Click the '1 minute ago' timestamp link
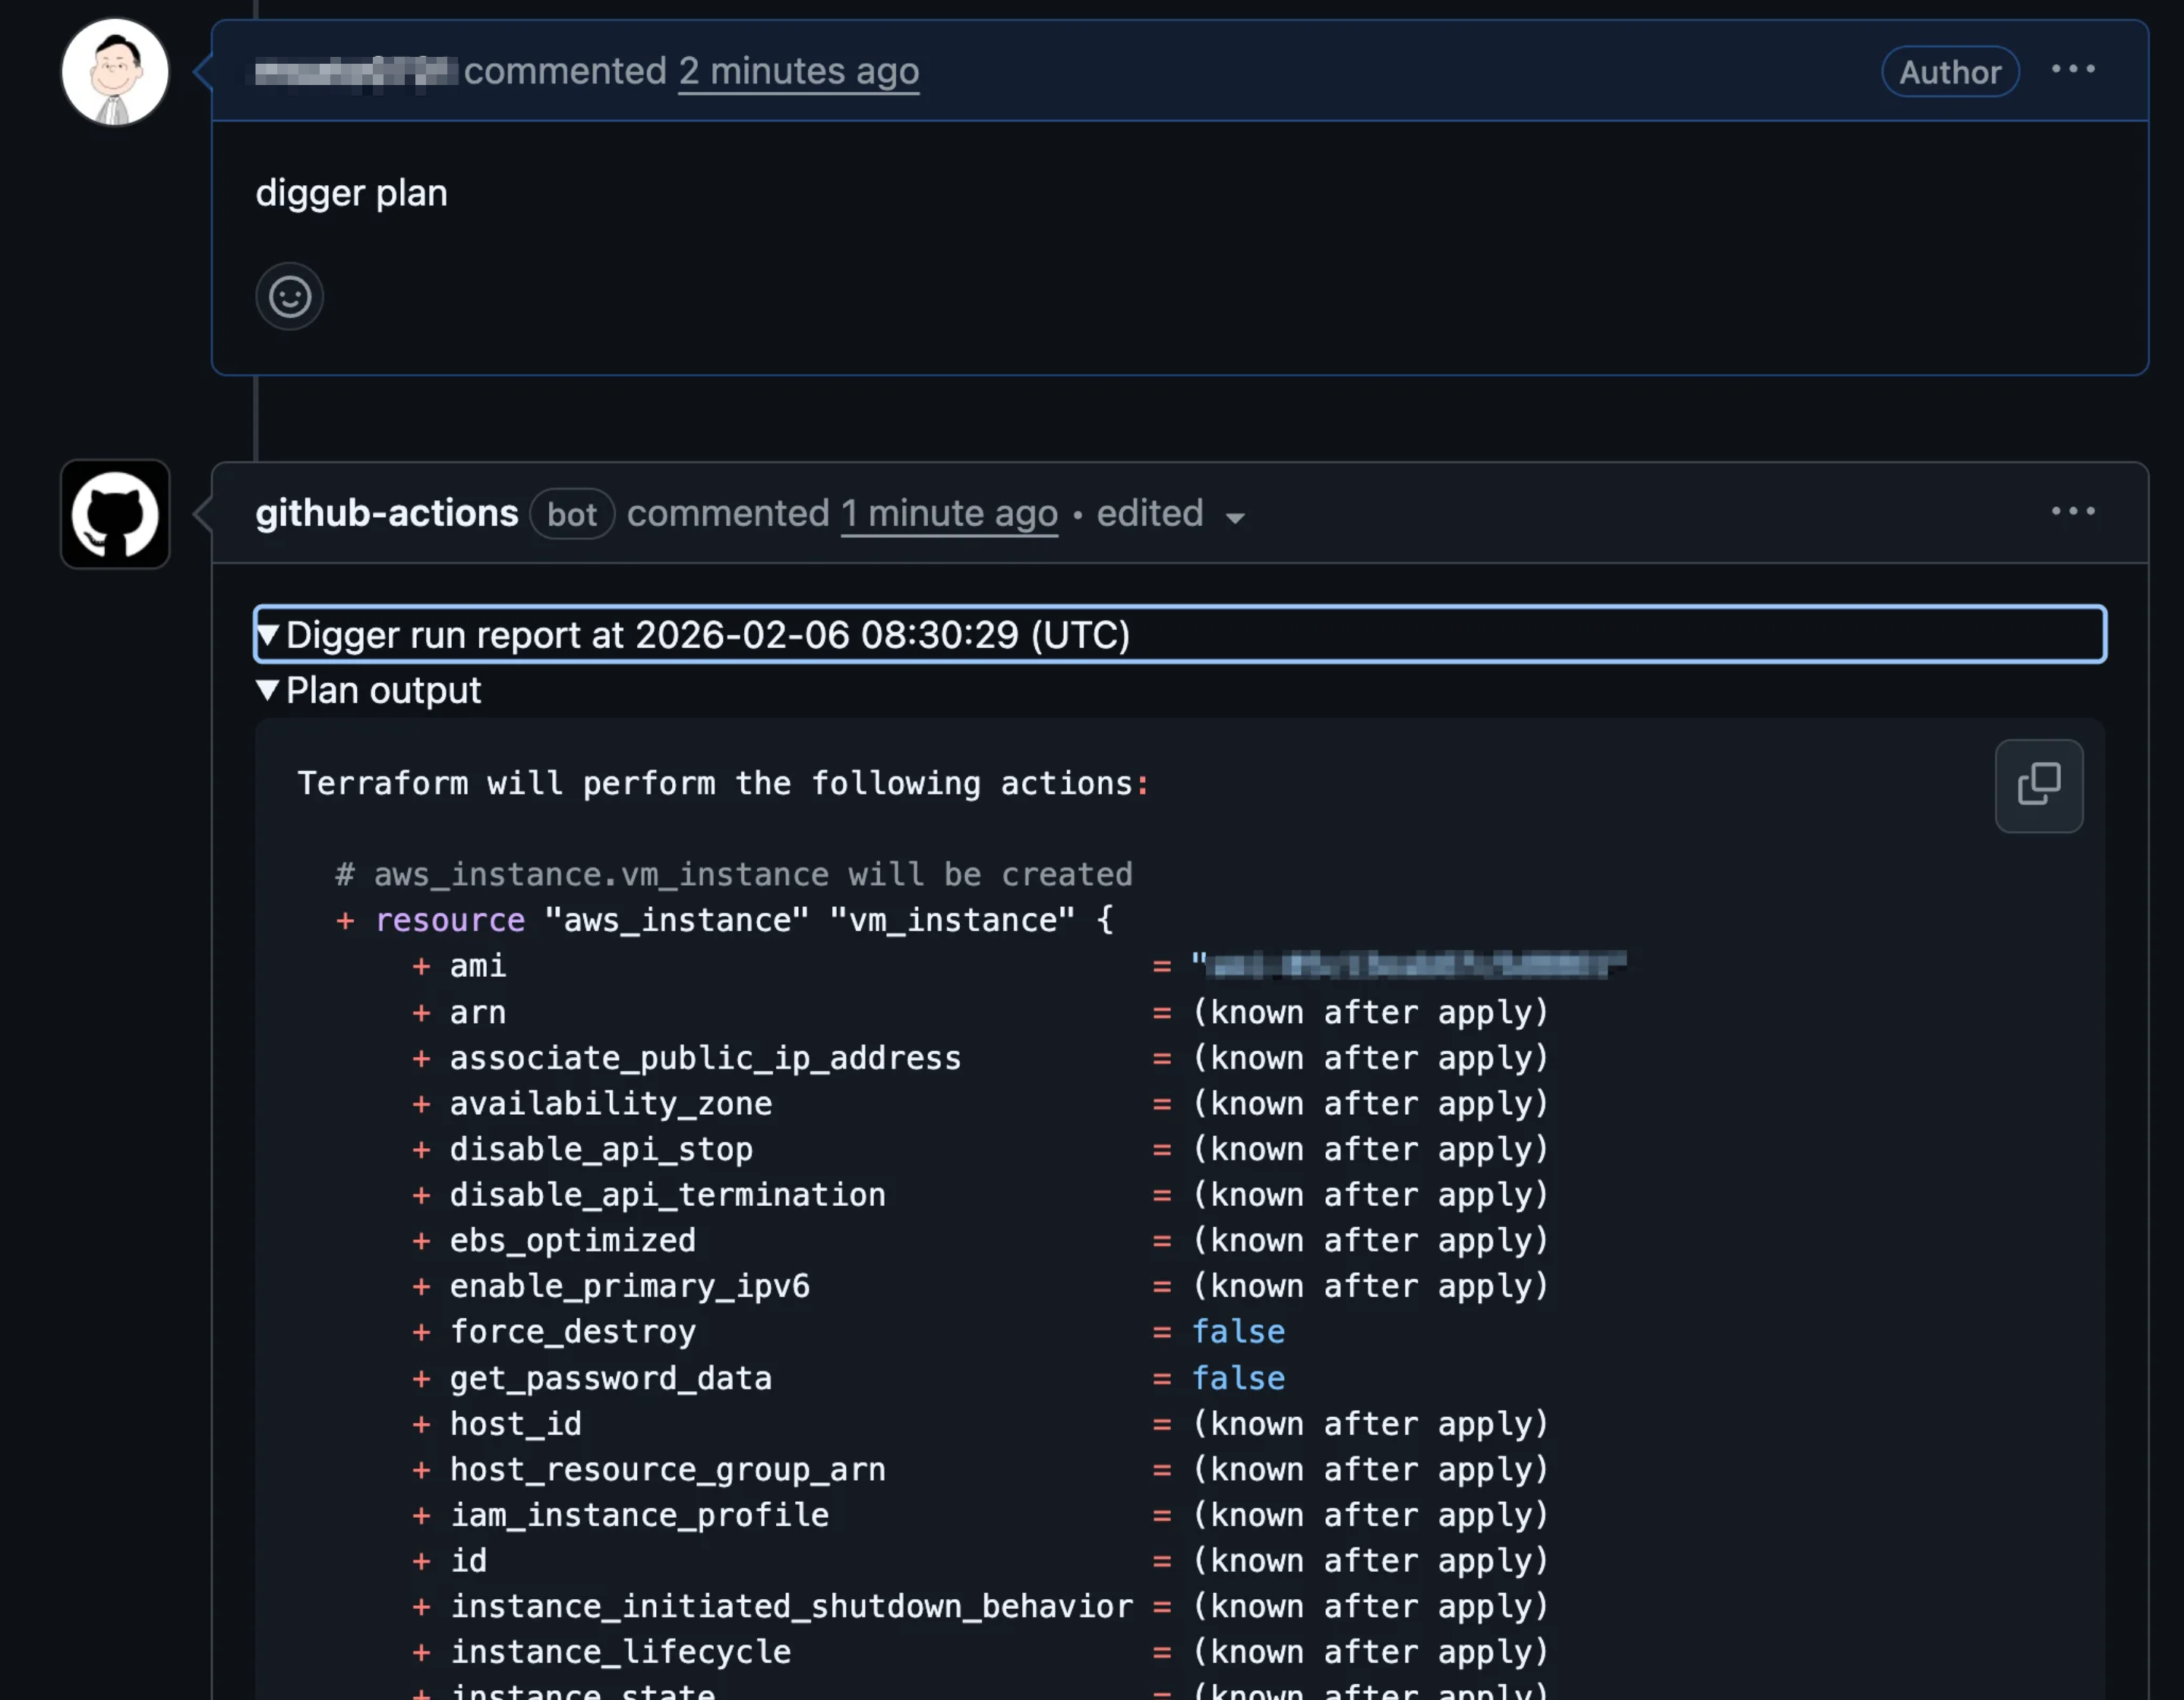The width and height of the screenshot is (2184, 1700). click(x=948, y=514)
